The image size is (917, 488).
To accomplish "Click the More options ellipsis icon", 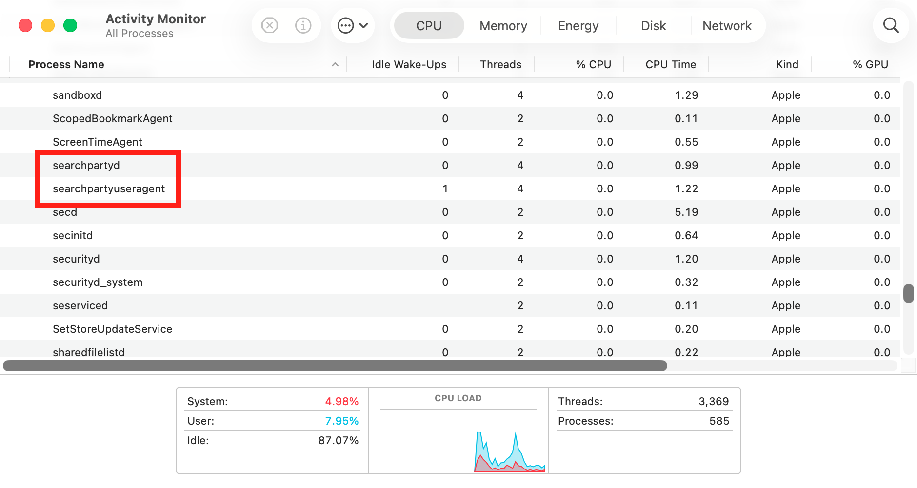I will point(346,25).
